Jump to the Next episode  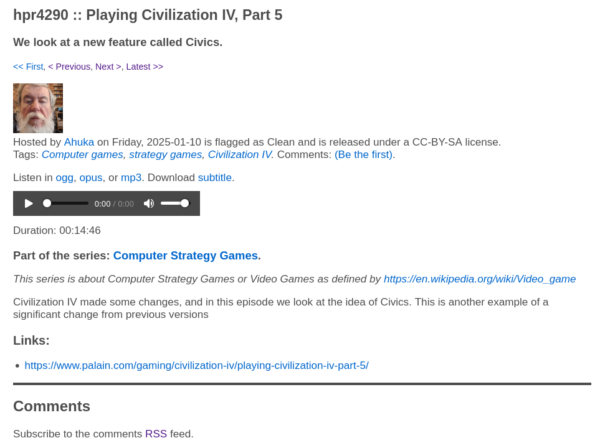pyautogui.click(x=108, y=67)
